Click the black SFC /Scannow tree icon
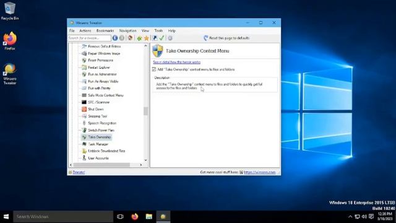396x223 pixels. click(84, 102)
